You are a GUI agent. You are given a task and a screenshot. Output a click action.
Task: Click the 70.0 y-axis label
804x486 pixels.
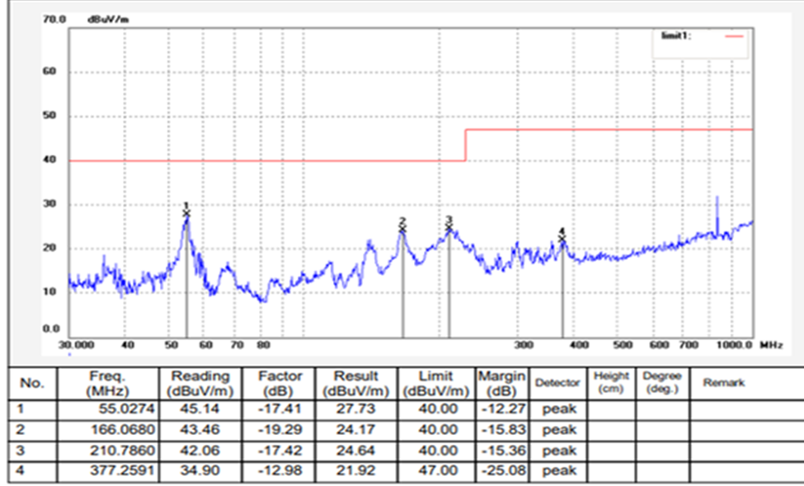click(54, 20)
